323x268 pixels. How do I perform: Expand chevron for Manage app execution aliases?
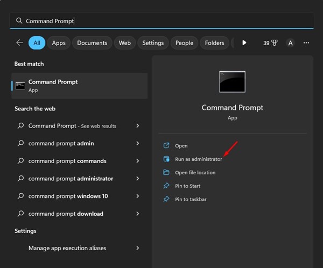[138, 248]
